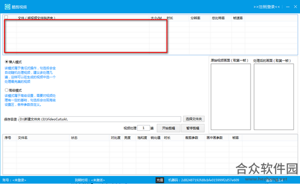Click the 保存目录 path field
Viewport: 300px width, 184px height.
coord(100,119)
